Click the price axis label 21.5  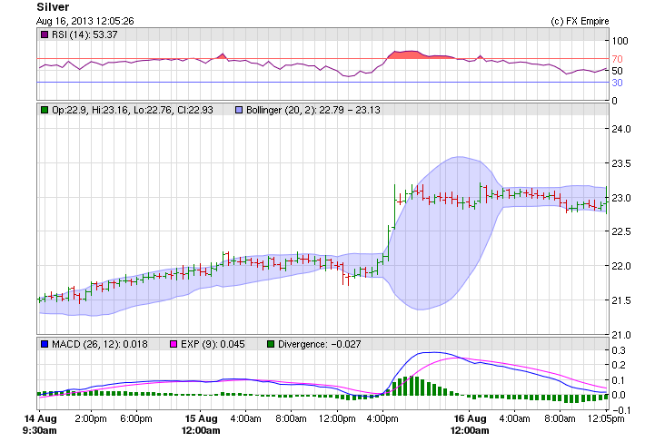(x=621, y=300)
